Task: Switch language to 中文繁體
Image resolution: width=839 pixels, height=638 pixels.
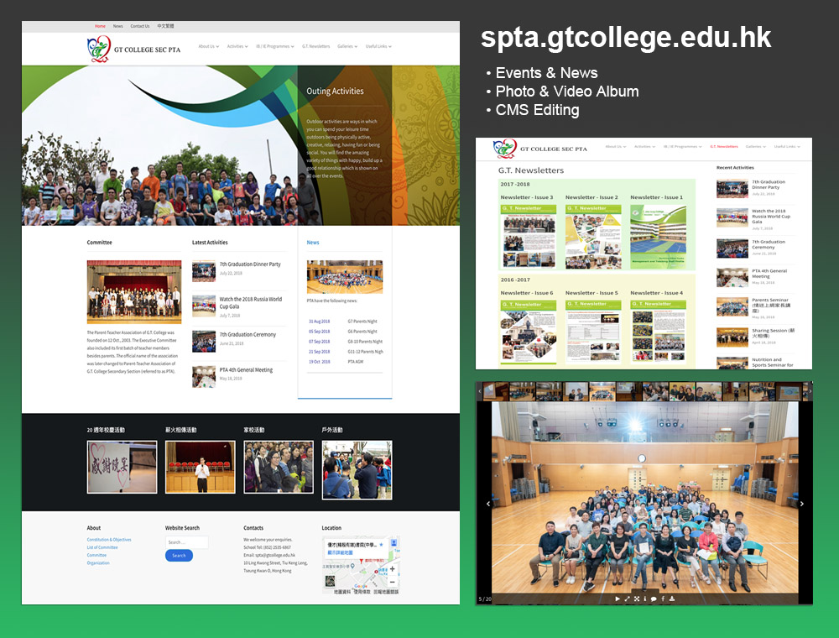Action: 165,26
